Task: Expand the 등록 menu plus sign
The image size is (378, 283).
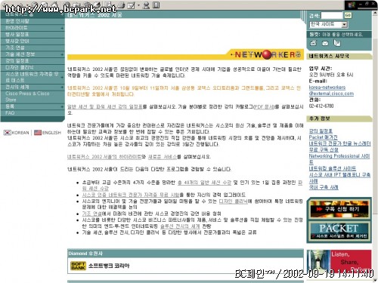Action: point(62,106)
